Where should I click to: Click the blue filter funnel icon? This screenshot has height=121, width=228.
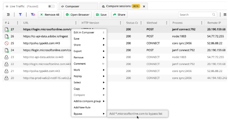pyautogui.click(x=20, y=15)
